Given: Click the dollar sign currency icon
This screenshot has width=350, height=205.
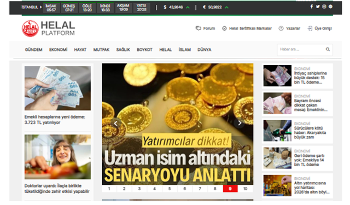Looking at the screenshot, I should 165,7.
